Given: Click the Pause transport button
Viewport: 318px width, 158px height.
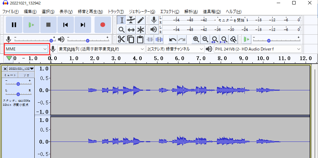Looking at the screenshot, I should click(14, 25).
